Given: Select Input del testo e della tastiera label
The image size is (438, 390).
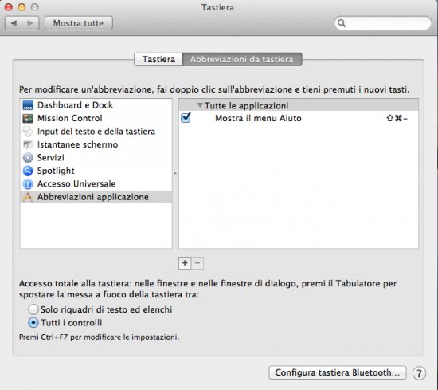Looking at the screenshot, I should click(x=96, y=132).
